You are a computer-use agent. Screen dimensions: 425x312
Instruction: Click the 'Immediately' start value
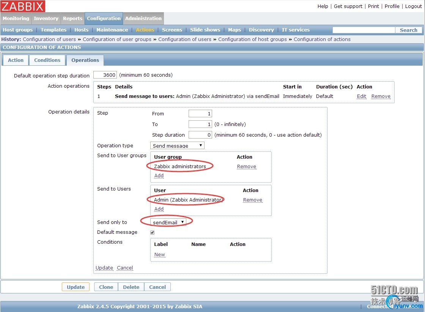pos(297,96)
